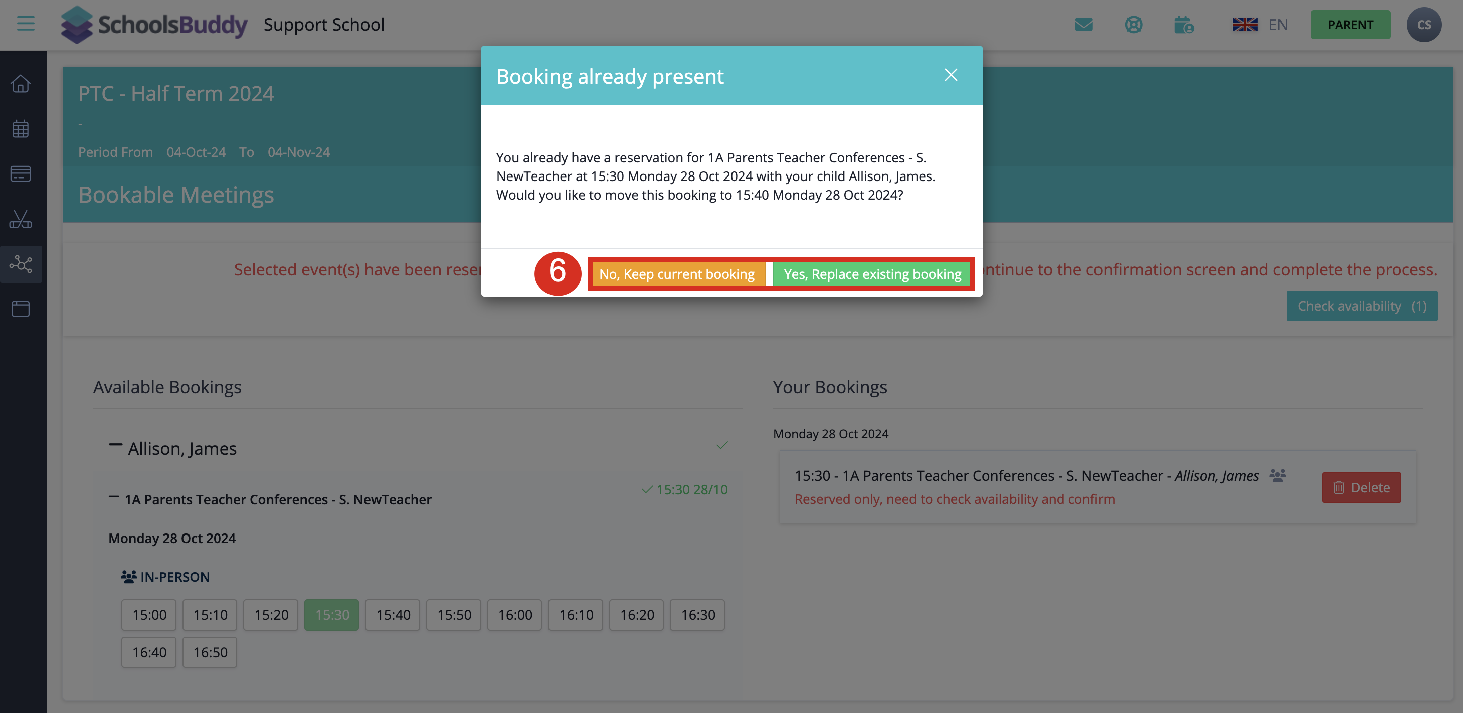Click the calendar-user icon in header

tap(1184, 25)
